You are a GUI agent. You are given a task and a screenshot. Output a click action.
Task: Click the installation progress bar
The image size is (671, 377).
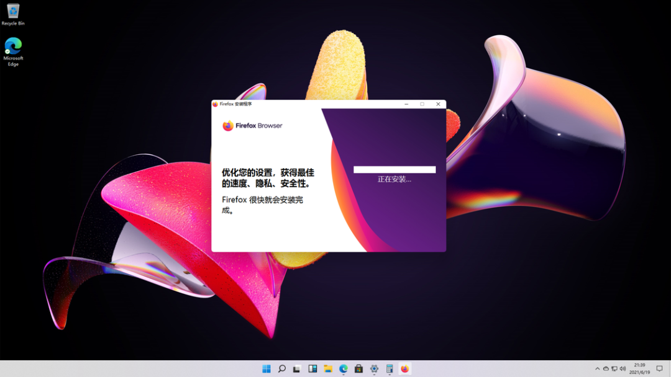[x=395, y=169]
